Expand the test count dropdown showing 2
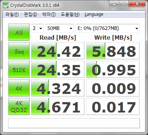The image size is (148, 135). [37, 28]
